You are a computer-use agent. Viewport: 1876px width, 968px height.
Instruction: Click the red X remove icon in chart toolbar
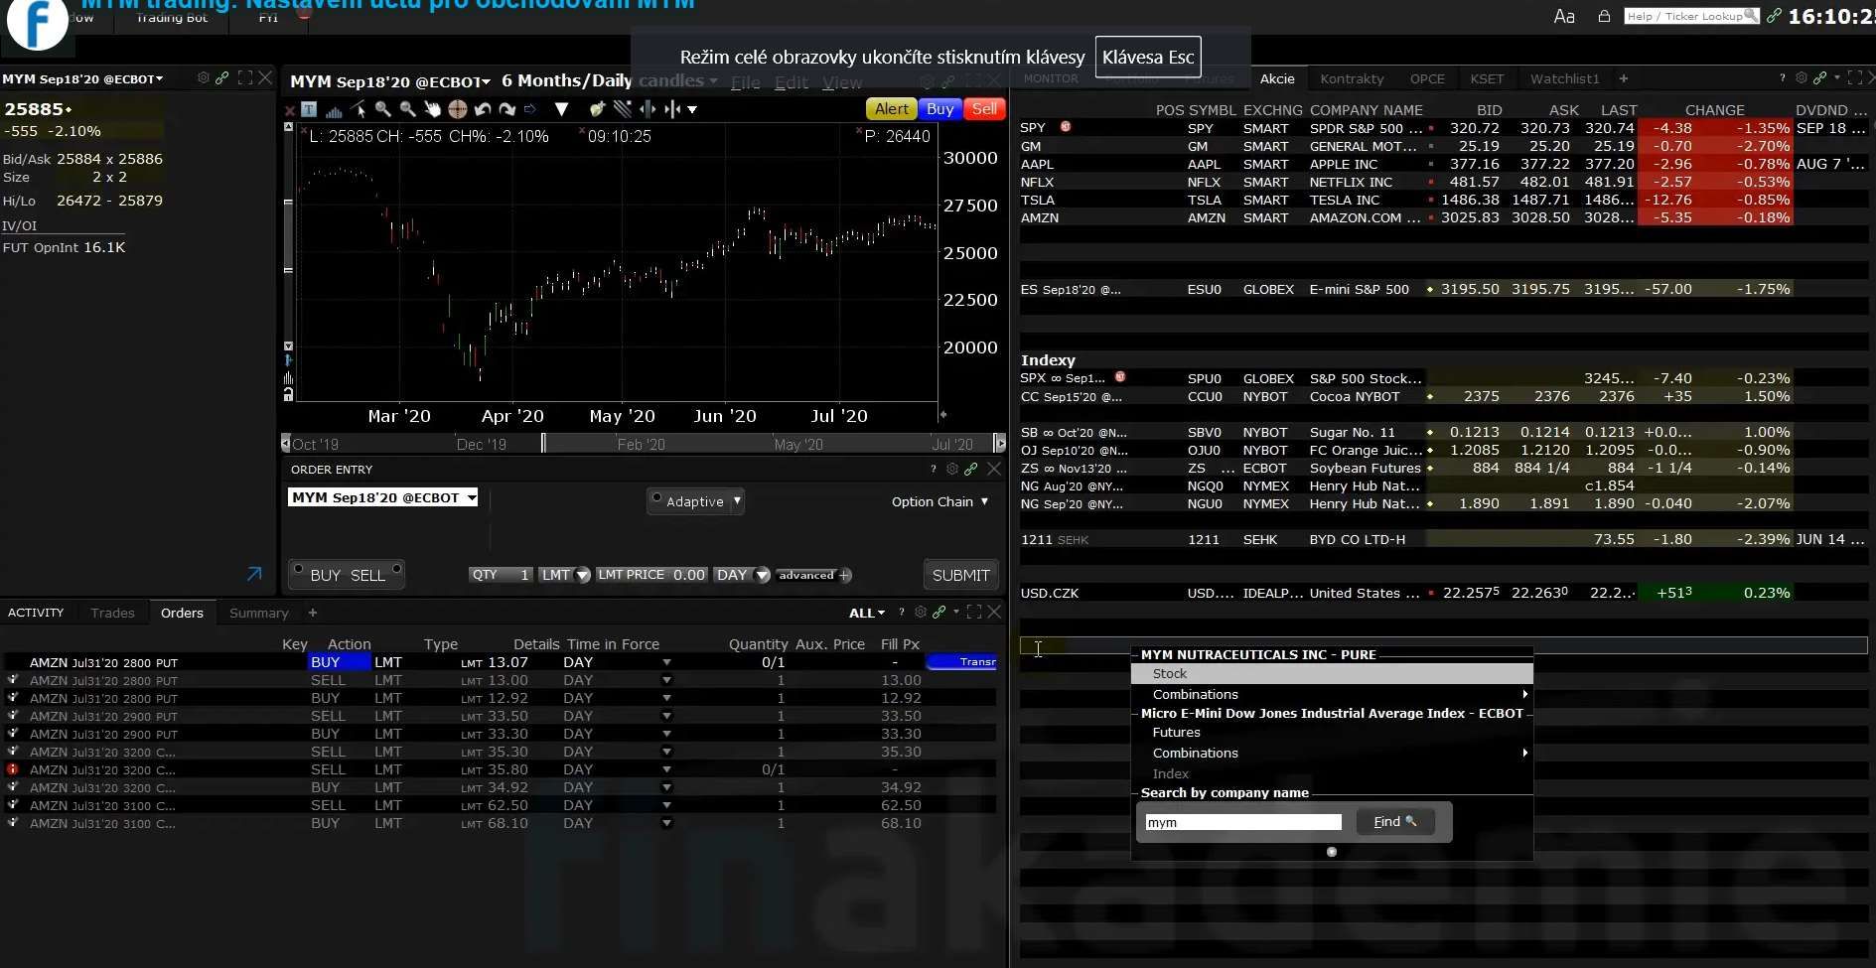pos(290,110)
